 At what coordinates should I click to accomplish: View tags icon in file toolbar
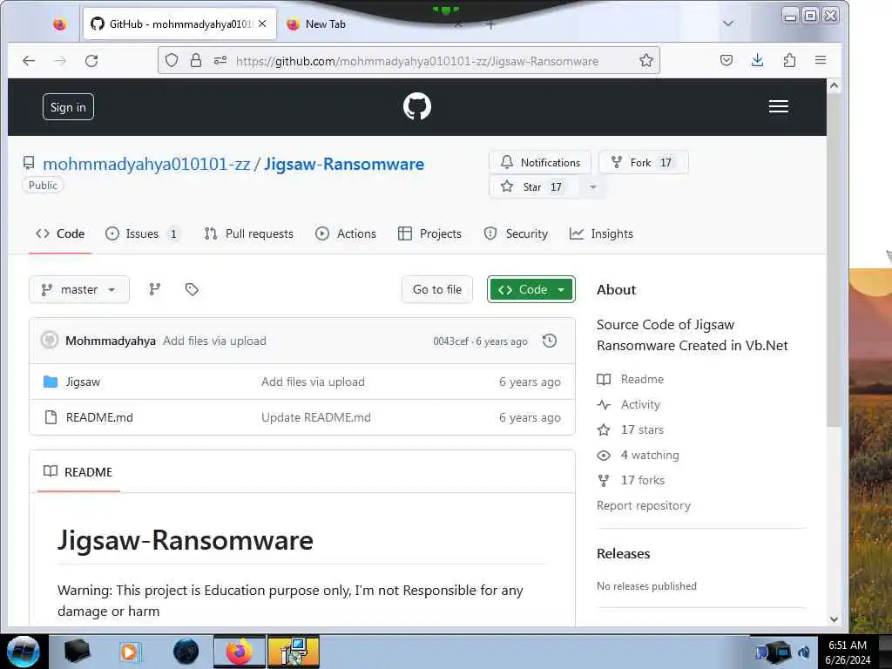[x=192, y=289]
